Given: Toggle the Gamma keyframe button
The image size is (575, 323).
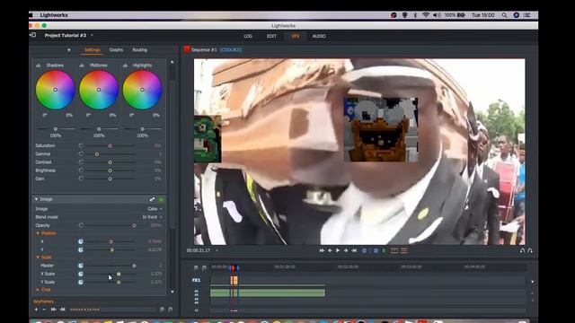Looking at the screenshot, I should point(81,153).
